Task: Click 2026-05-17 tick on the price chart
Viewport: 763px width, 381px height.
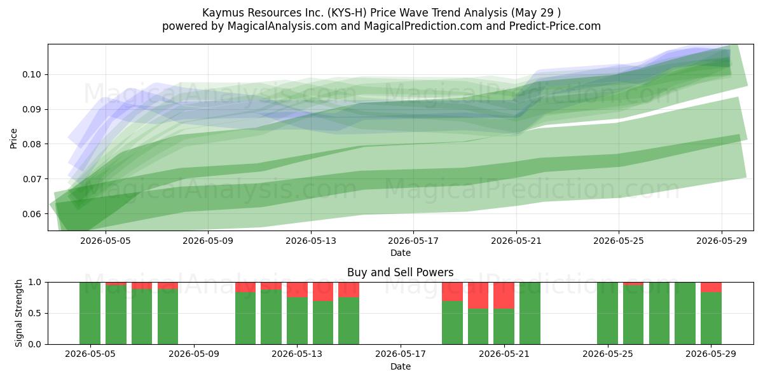Action: pos(413,241)
